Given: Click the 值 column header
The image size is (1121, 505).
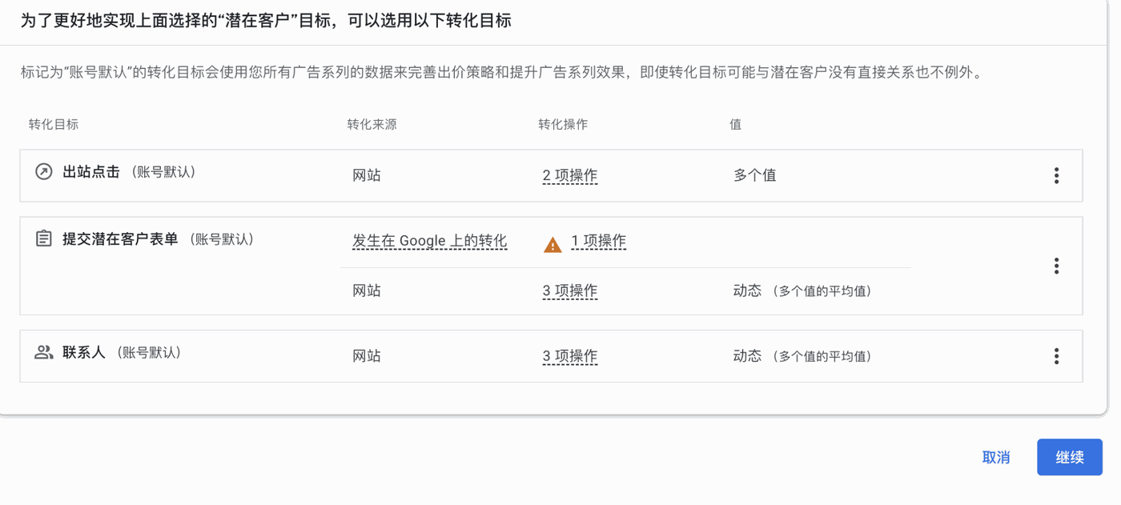Looking at the screenshot, I should point(735,124).
